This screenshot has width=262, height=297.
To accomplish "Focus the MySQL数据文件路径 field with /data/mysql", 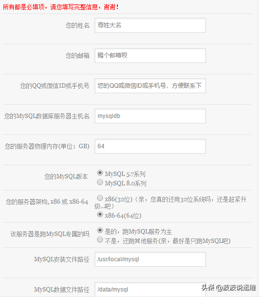I will (x=150, y=290).
